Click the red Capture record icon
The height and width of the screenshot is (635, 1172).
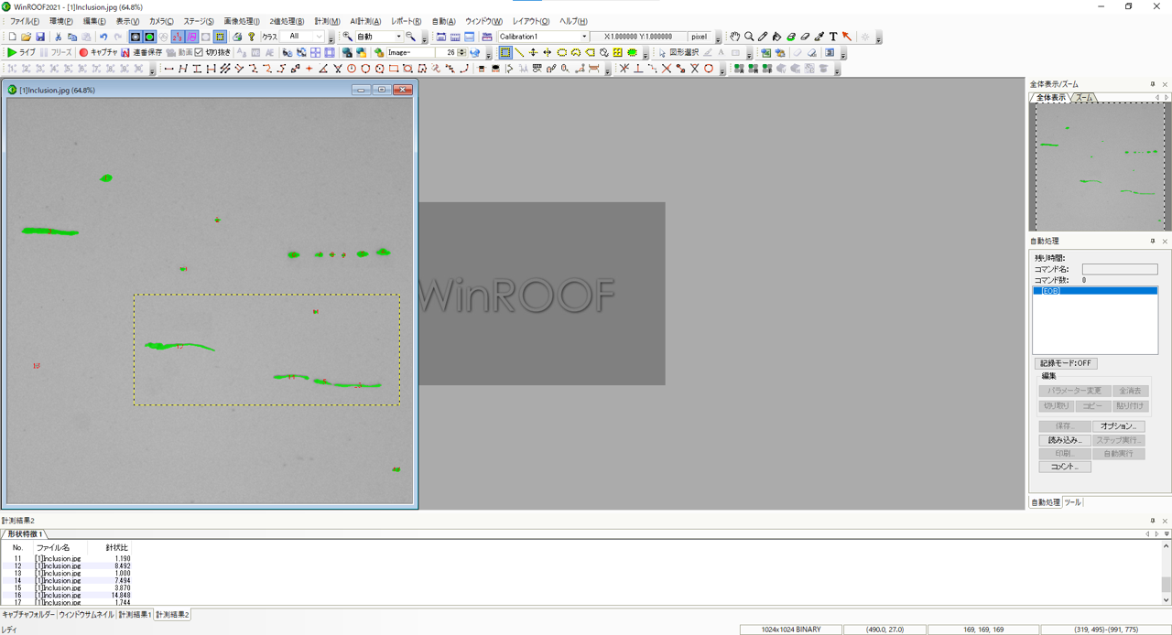click(x=83, y=53)
